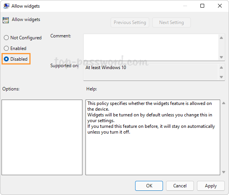Apply the policy setting
This screenshot has height=195, width=229.
click(x=211, y=186)
